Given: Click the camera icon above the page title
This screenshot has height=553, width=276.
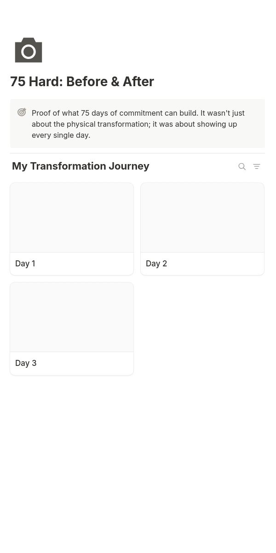Looking at the screenshot, I should tap(28, 50).
